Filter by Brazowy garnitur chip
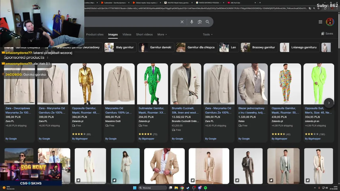This screenshot has width=340, height=191. [259, 47]
